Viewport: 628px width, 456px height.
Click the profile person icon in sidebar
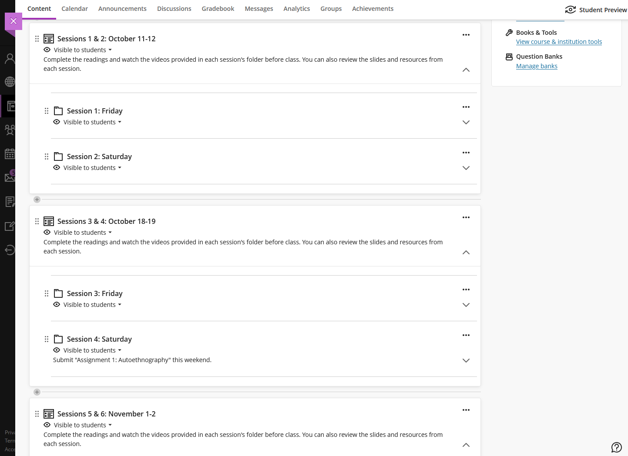[x=10, y=59]
